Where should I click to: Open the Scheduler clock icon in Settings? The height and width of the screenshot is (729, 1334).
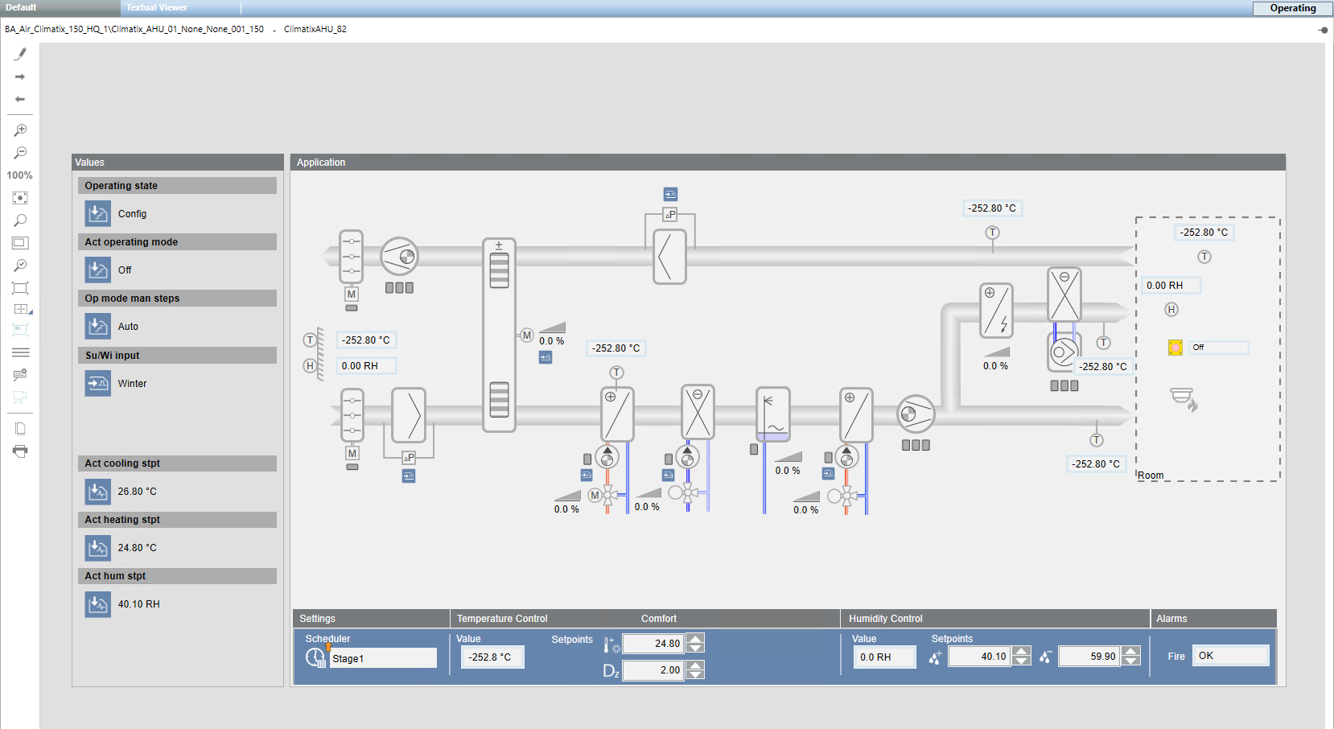pyautogui.click(x=315, y=657)
